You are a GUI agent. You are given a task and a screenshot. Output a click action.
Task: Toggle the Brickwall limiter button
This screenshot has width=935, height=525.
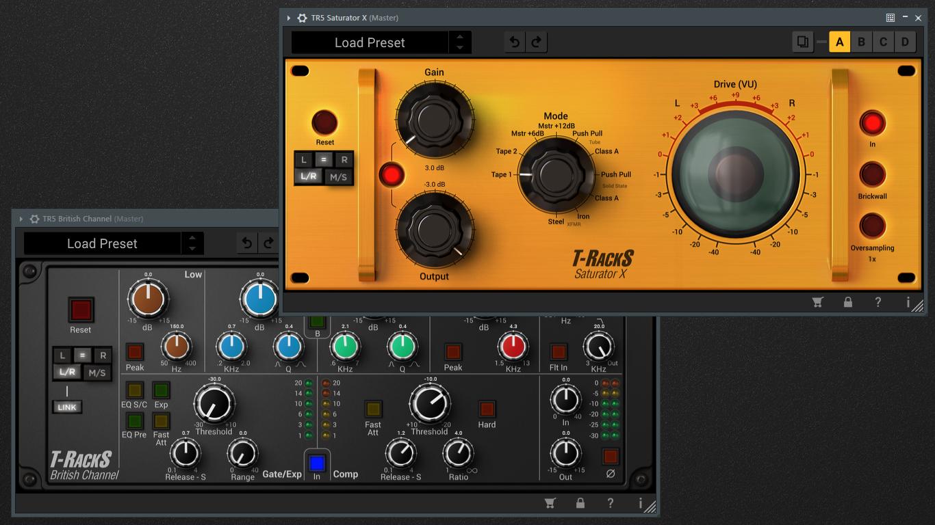[873, 174]
